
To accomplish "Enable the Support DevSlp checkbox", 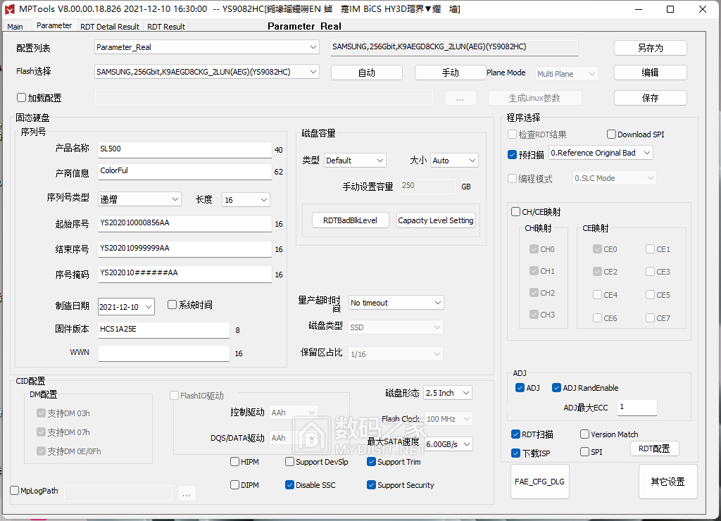I will click(x=290, y=462).
